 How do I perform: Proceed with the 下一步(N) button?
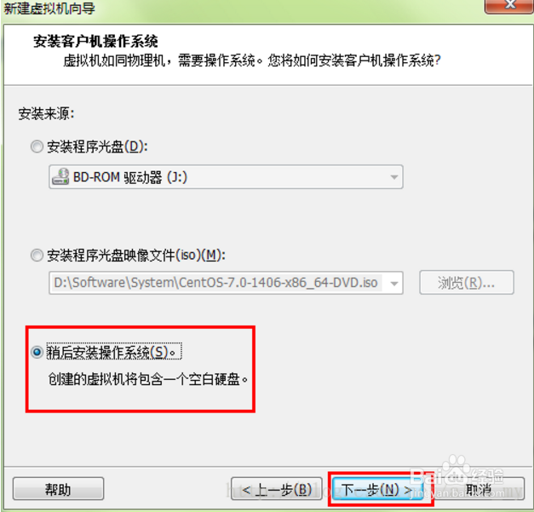377,490
